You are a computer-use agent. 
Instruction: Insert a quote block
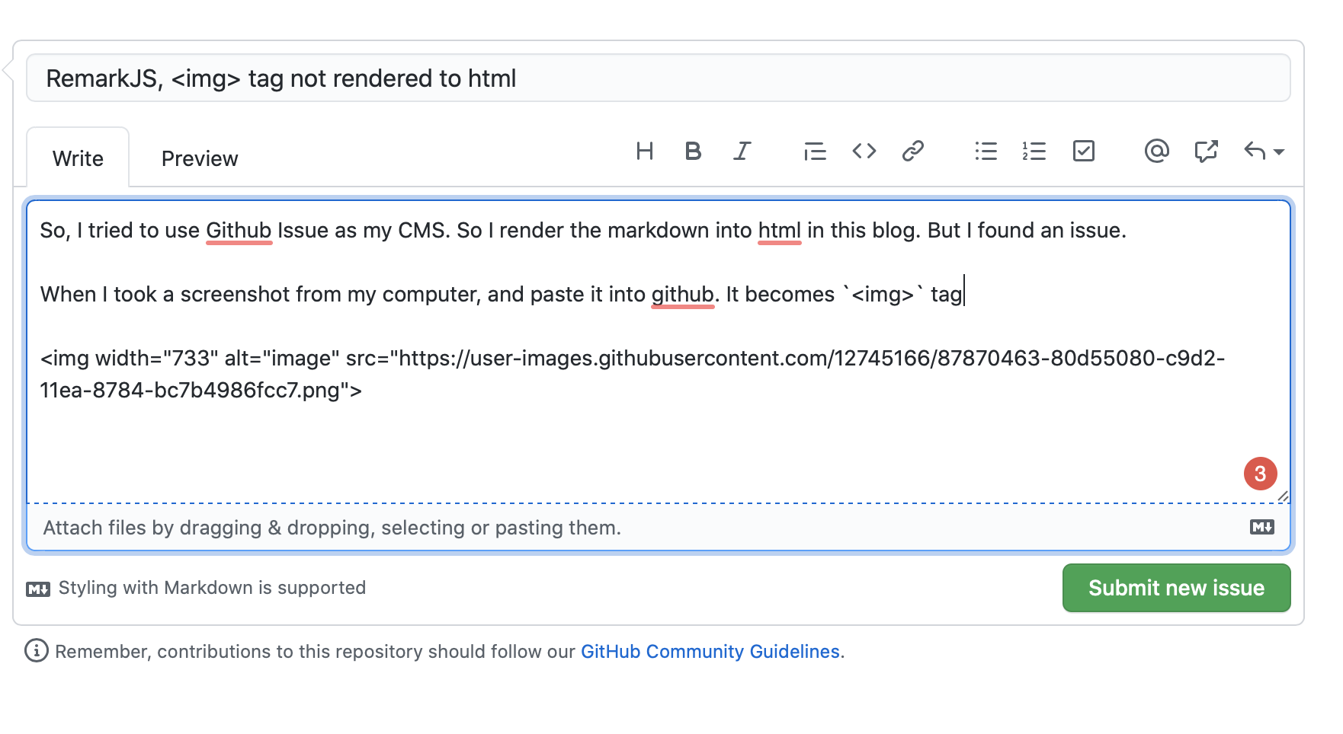[x=815, y=151]
